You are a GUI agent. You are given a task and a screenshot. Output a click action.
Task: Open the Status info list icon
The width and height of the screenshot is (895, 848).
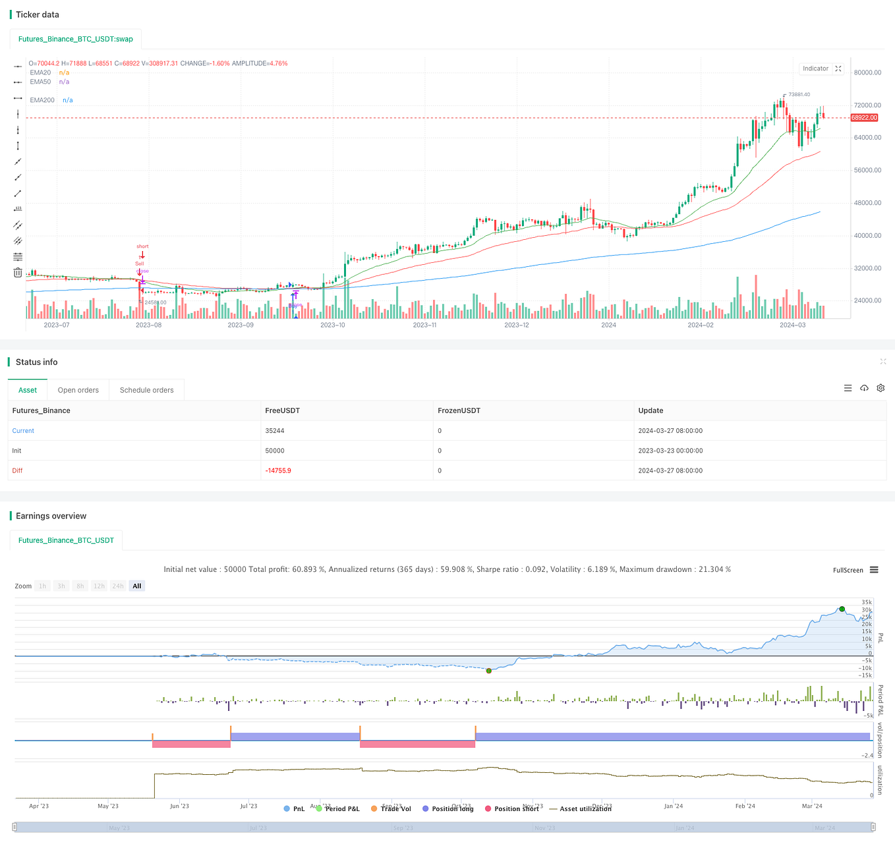(848, 388)
